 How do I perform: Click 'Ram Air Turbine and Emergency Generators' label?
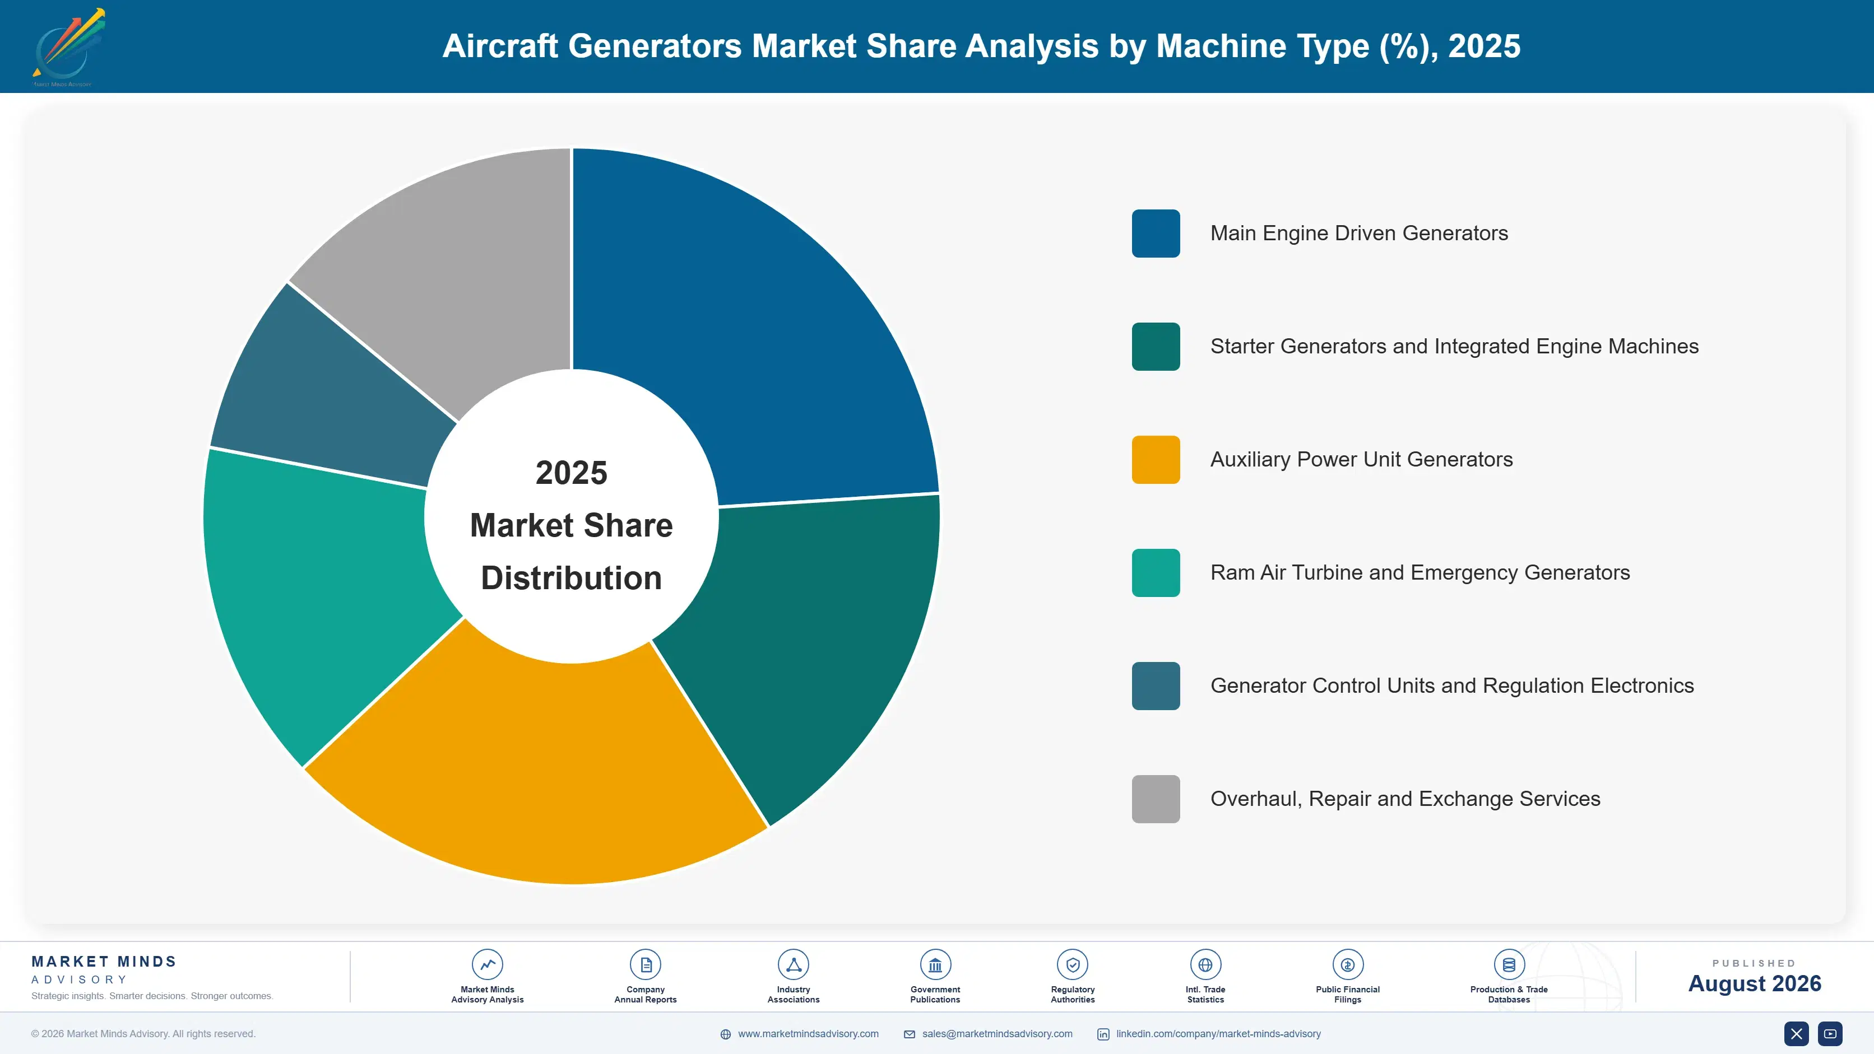click(1420, 573)
